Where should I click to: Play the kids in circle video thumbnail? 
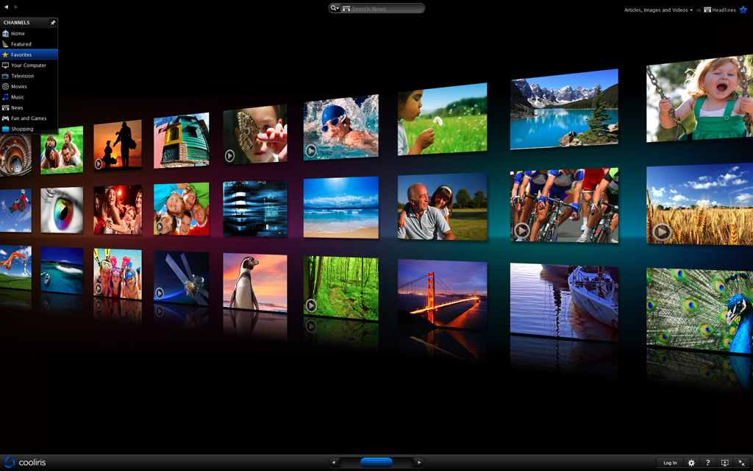coord(182,208)
